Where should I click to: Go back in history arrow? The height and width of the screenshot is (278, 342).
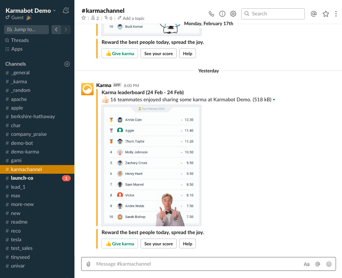click(56, 30)
